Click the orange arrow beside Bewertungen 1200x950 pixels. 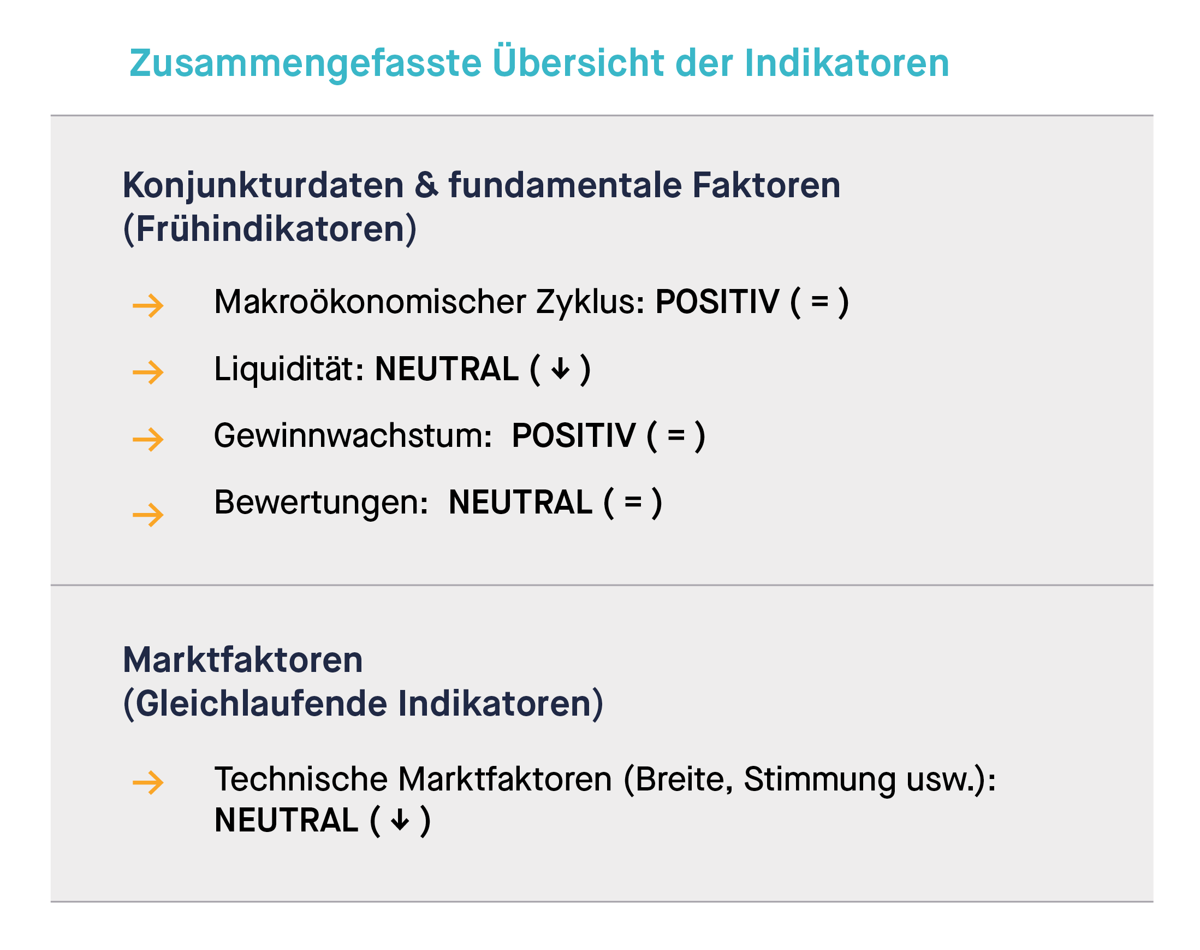click(148, 515)
